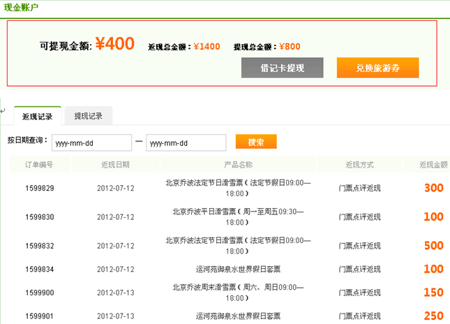This screenshot has width=450, height=324.
Task: Click the 返现方式 column header
Action: [359, 165]
